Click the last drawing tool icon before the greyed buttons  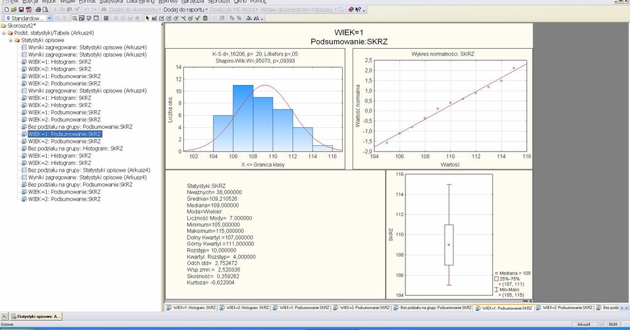point(205,18)
